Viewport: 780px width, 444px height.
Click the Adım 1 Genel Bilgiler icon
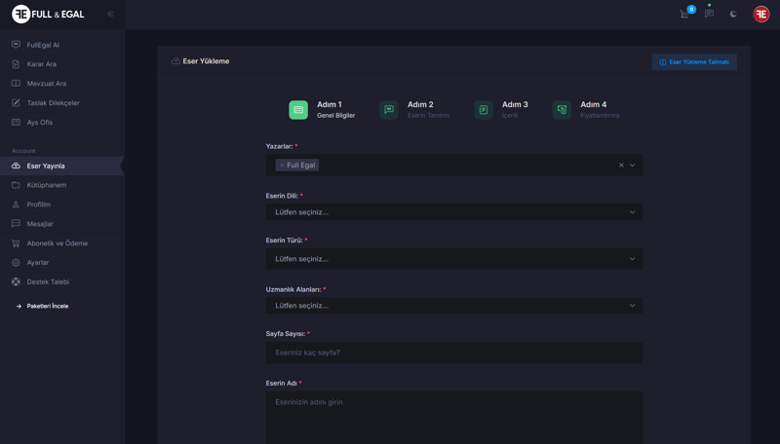point(298,110)
